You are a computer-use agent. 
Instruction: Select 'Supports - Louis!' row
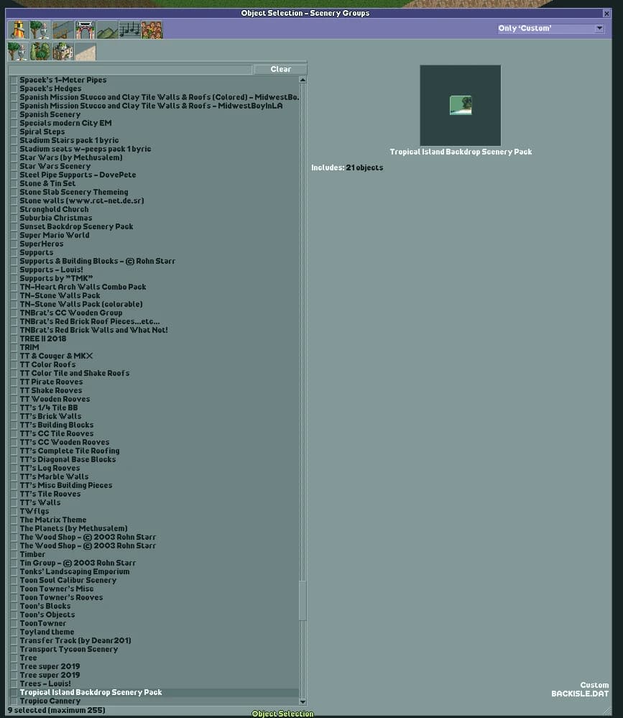coord(154,270)
